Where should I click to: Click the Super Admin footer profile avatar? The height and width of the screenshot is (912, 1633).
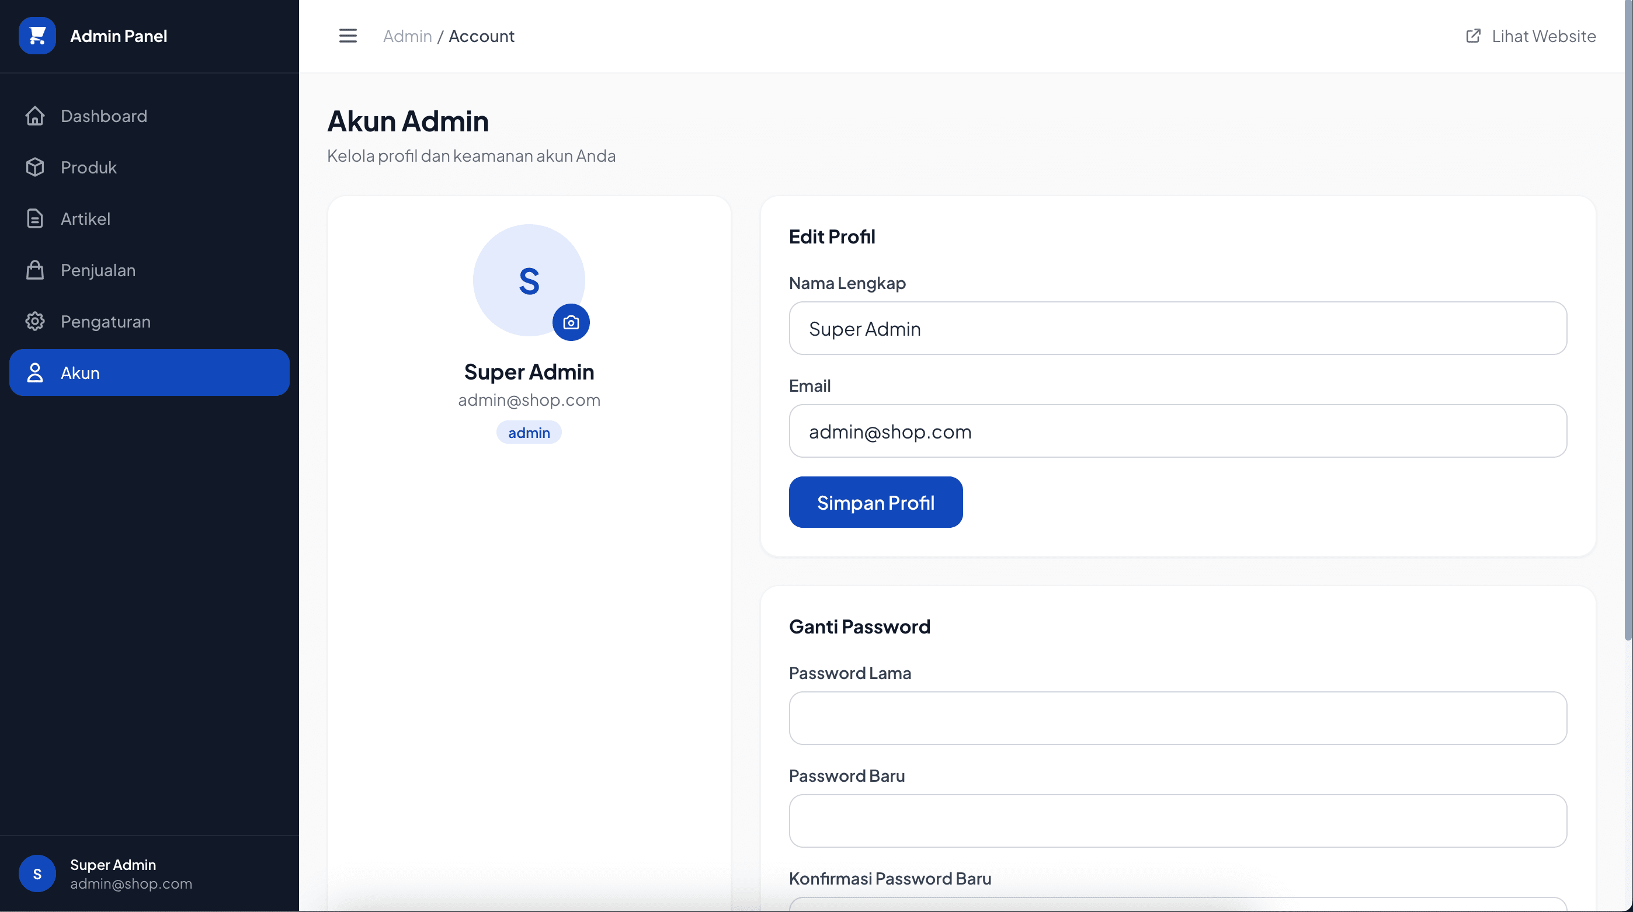(x=37, y=873)
